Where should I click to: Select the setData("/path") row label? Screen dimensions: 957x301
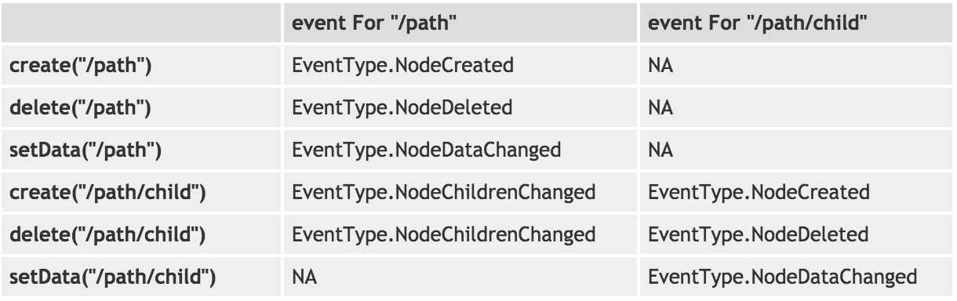86,150
